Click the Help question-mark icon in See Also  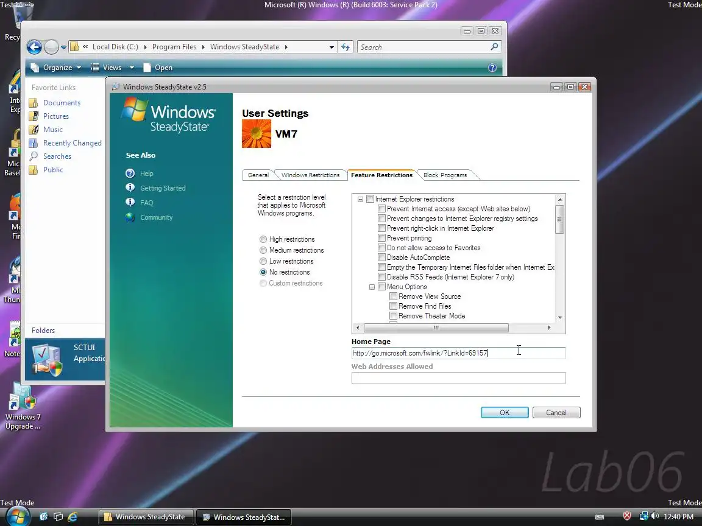[x=130, y=174]
